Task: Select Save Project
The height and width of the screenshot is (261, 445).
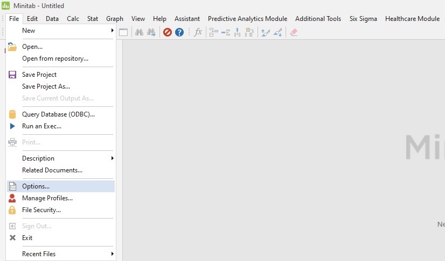Action: (60, 75)
